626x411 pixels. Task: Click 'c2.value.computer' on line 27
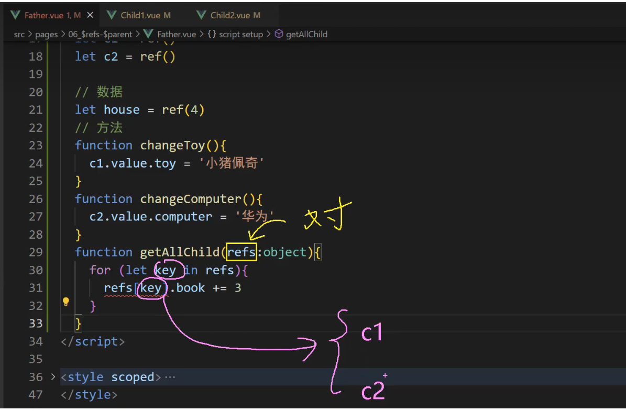point(150,217)
